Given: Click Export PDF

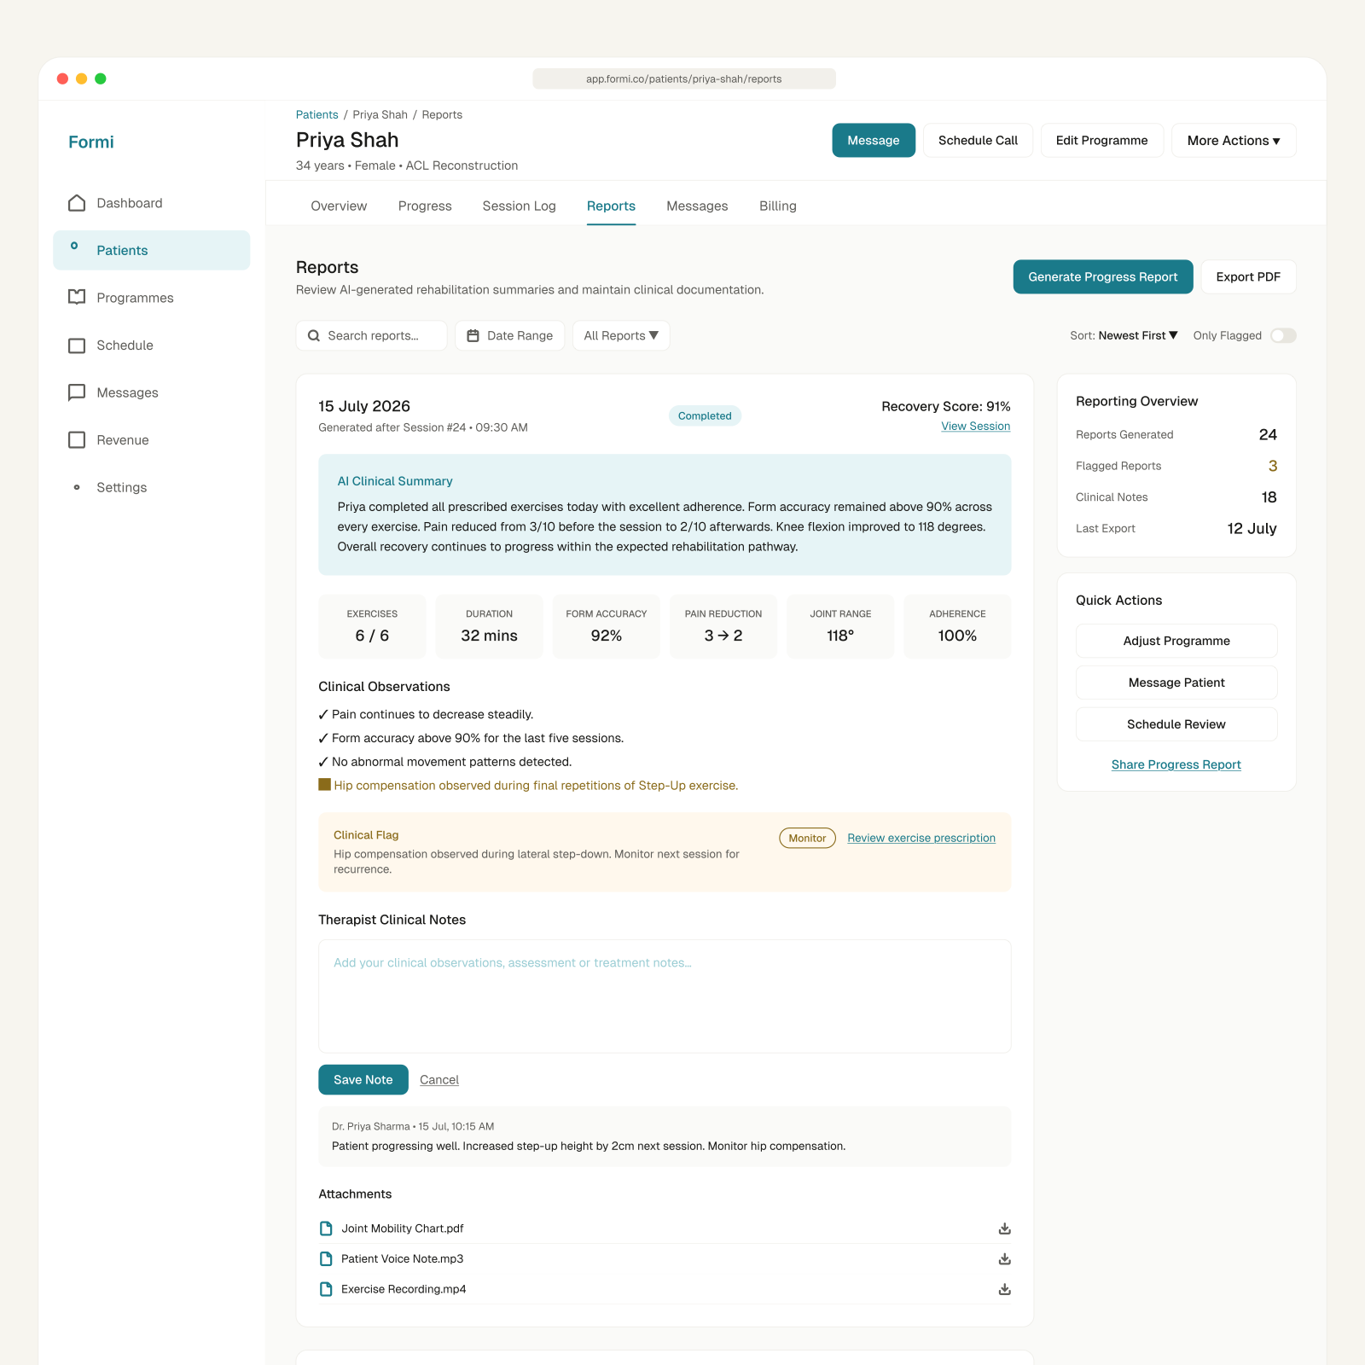Looking at the screenshot, I should coord(1248,277).
